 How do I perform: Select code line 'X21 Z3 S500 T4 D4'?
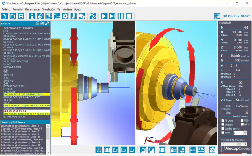click(26, 111)
